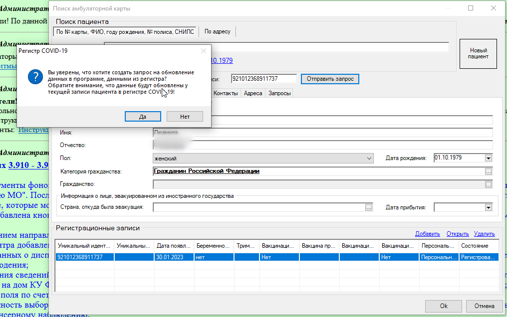This screenshot has height=317, width=507.
Task: Open the evacuation country ellipsis picker
Action: tap(369, 207)
